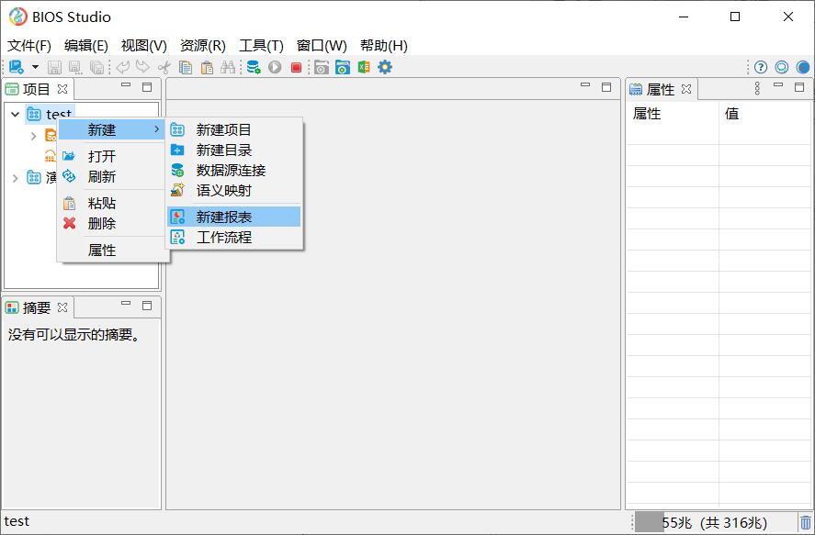
Task: Collapse the test project tree node
Action: (x=15, y=114)
